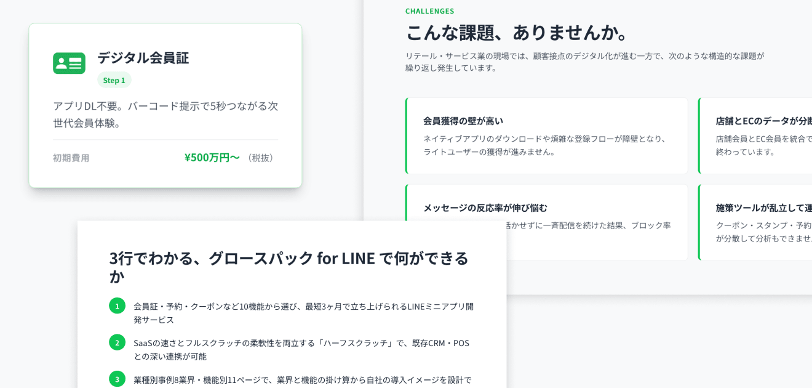The height and width of the screenshot is (388, 812).
Task: Click the digital membership card icon
Action: click(x=69, y=63)
